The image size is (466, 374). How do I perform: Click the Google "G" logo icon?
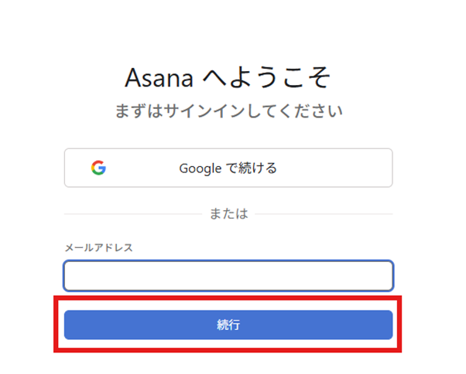point(98,168)
